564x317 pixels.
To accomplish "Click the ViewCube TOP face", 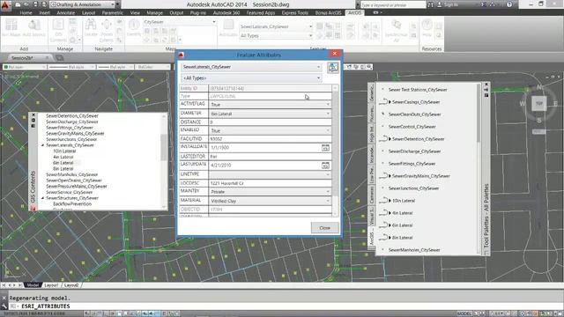I will (x=538, y=104).
